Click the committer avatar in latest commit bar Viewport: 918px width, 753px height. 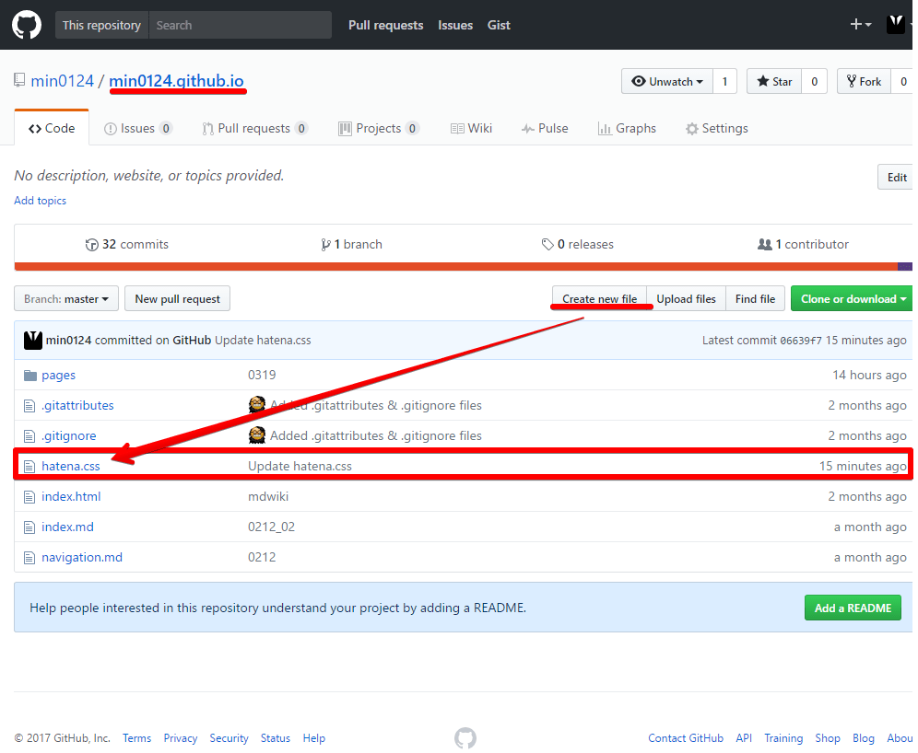(x=33, y=341)
